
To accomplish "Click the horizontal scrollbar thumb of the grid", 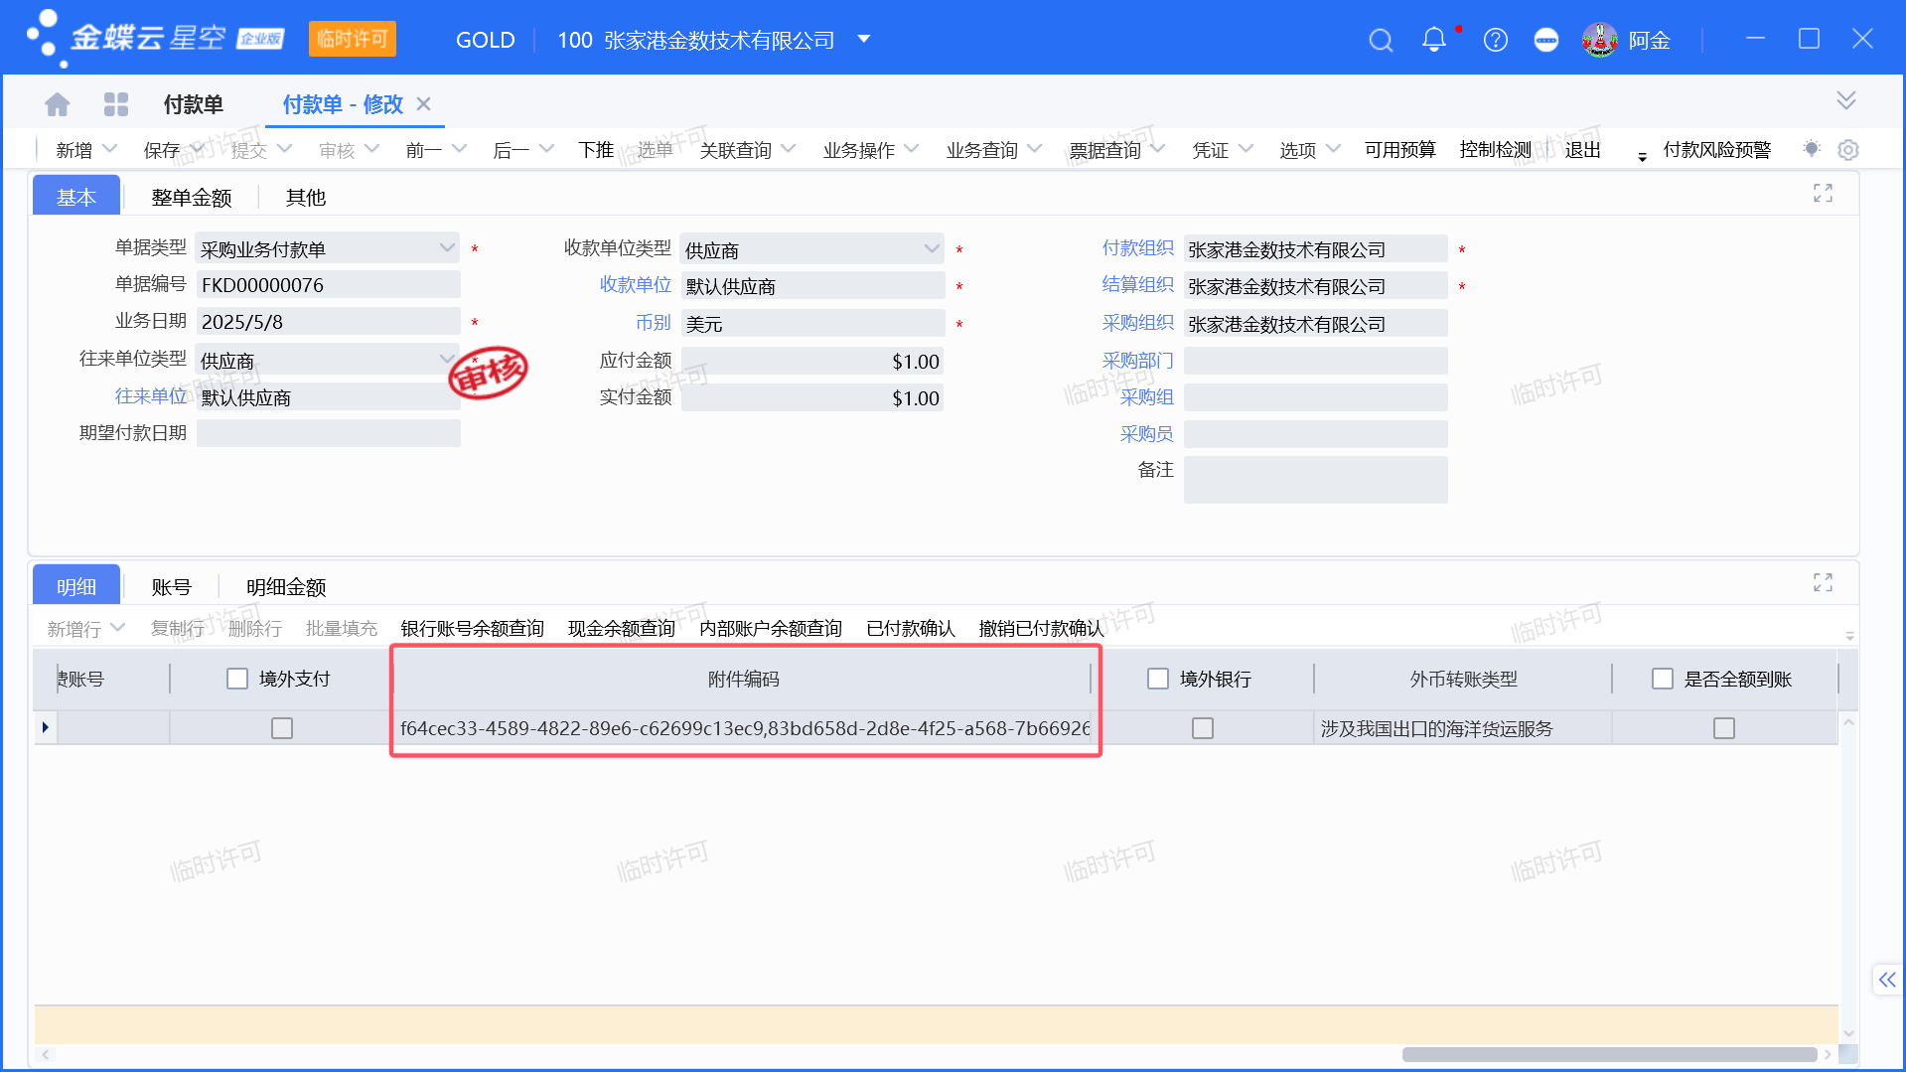I will (x=1609, y=1054).
